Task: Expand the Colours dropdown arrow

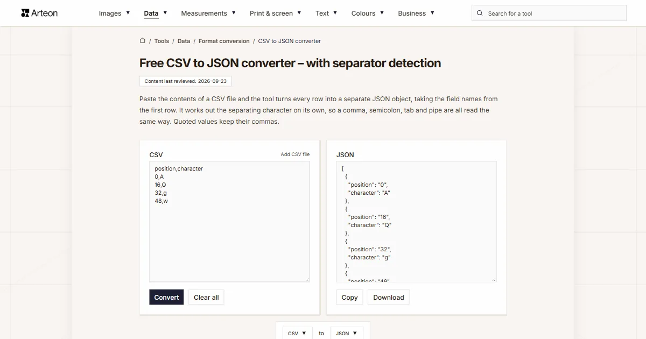Action: (382, 13)
